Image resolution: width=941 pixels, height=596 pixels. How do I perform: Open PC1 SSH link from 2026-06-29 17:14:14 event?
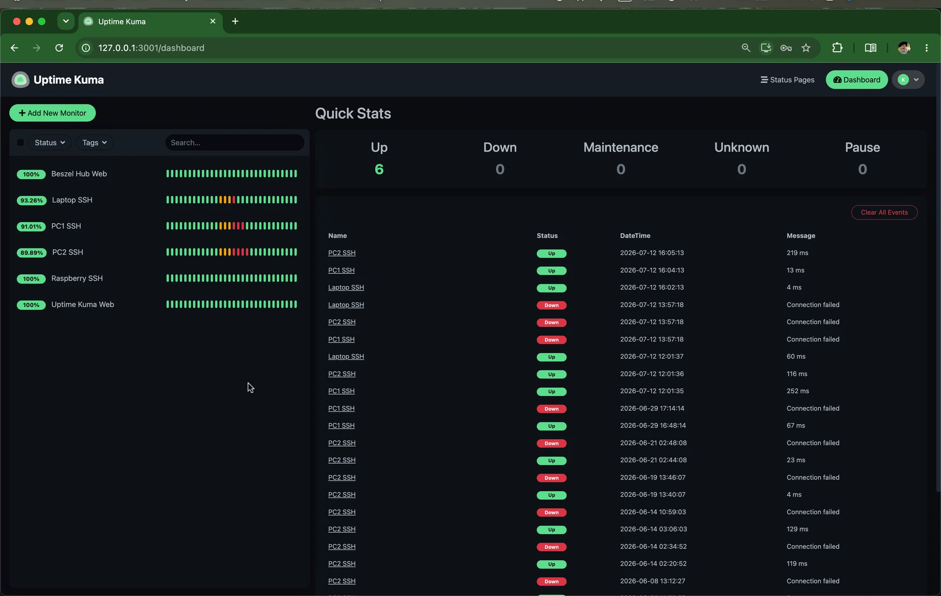342,408
